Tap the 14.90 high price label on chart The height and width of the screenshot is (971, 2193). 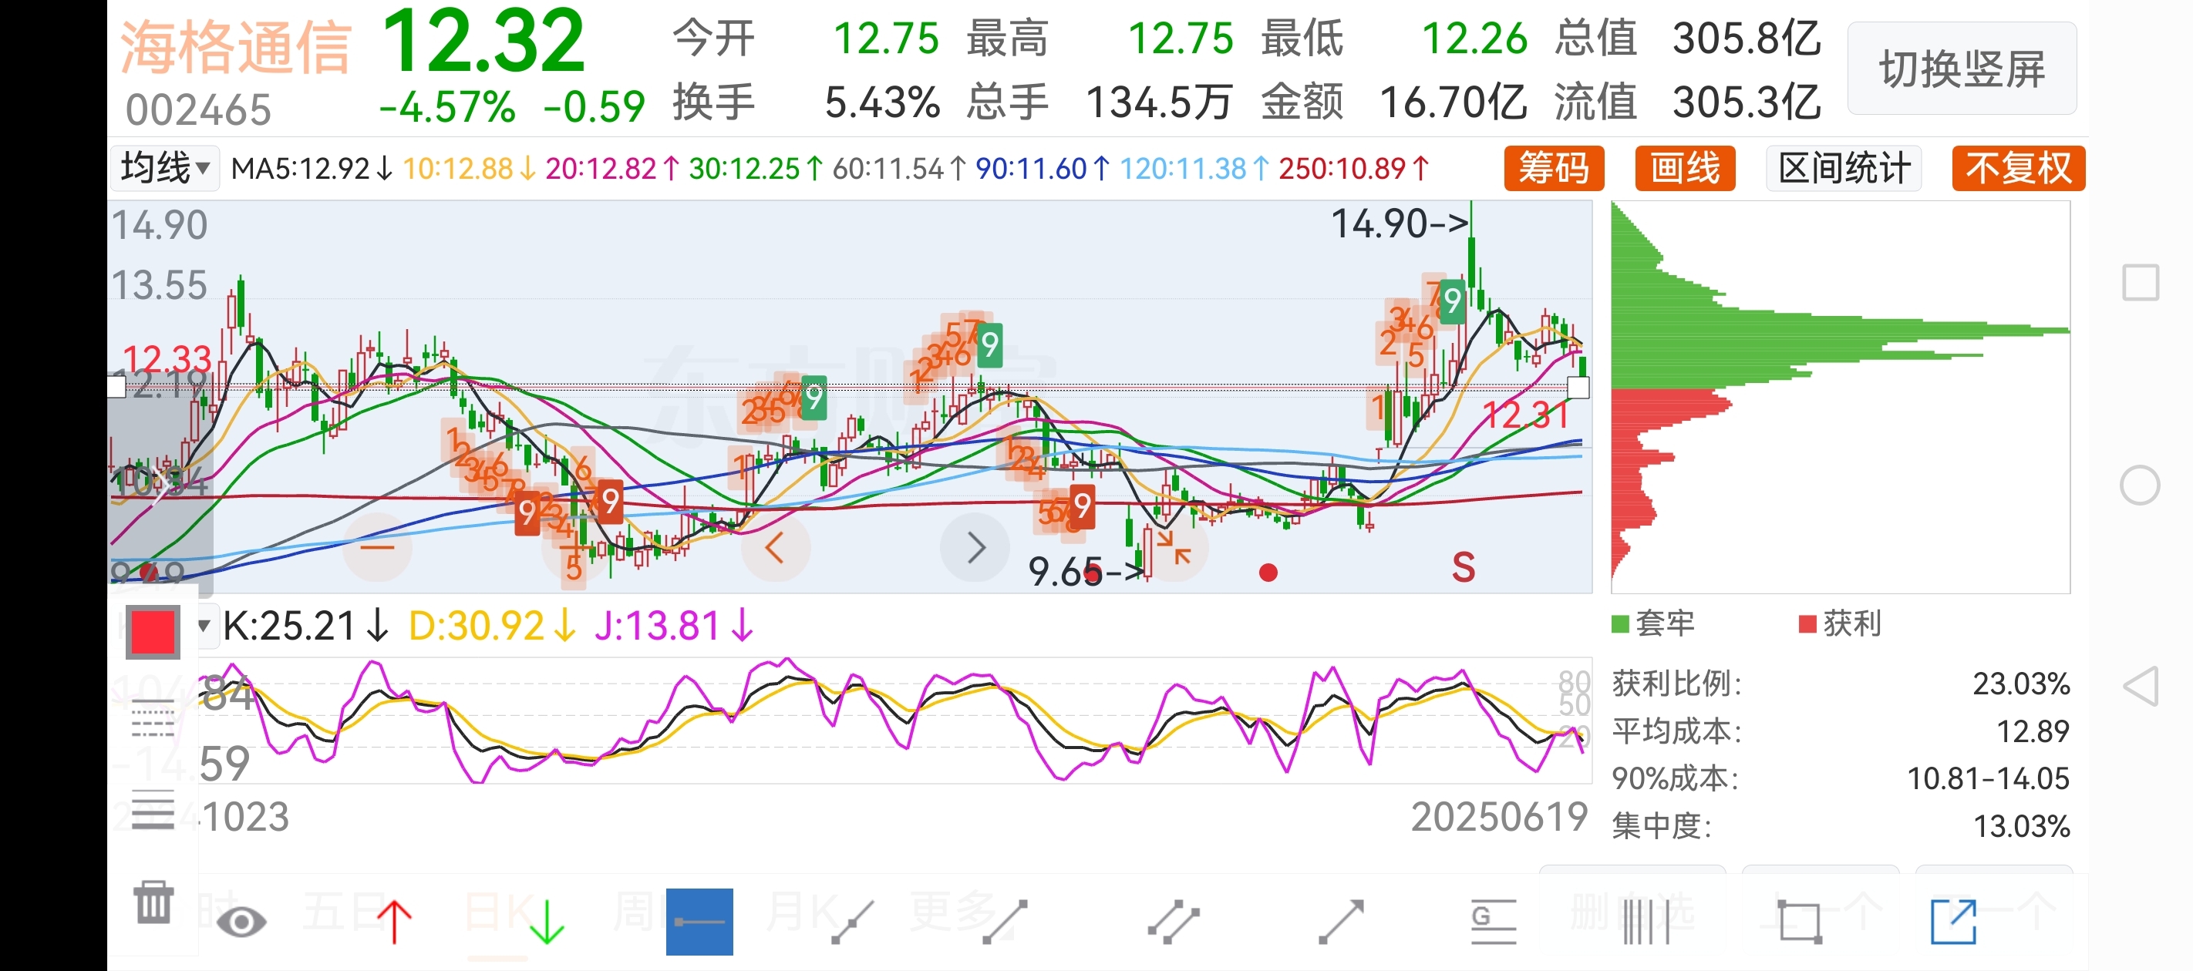pyautogui.click(x=1400, y=223)
